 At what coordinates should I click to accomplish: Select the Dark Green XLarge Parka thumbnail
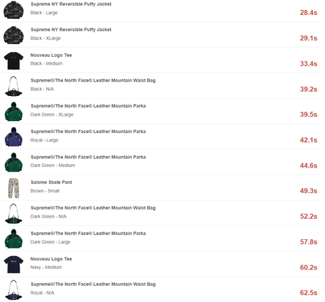pos(14,111)
